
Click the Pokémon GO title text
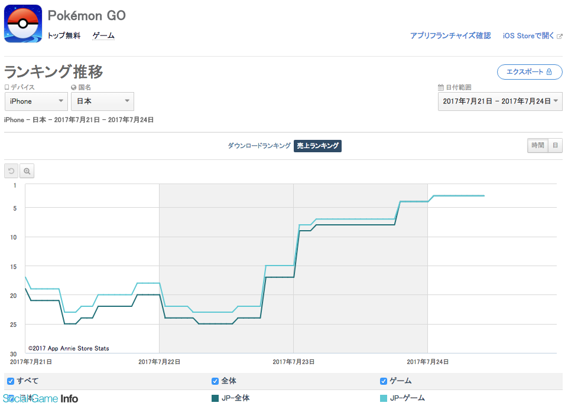[86, 15]
